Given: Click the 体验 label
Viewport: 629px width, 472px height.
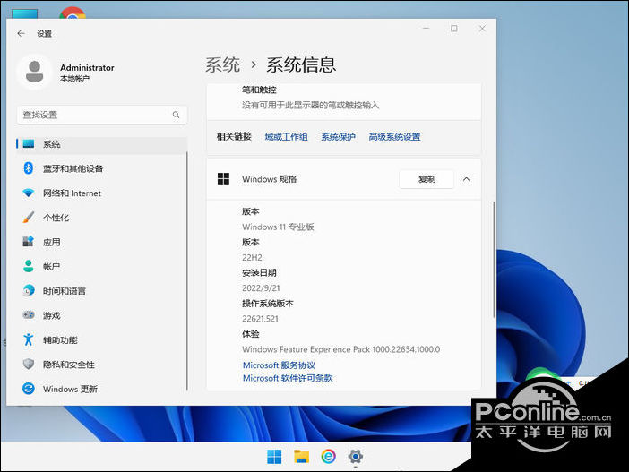Looking at the screenshot, I should coord(251,334).
